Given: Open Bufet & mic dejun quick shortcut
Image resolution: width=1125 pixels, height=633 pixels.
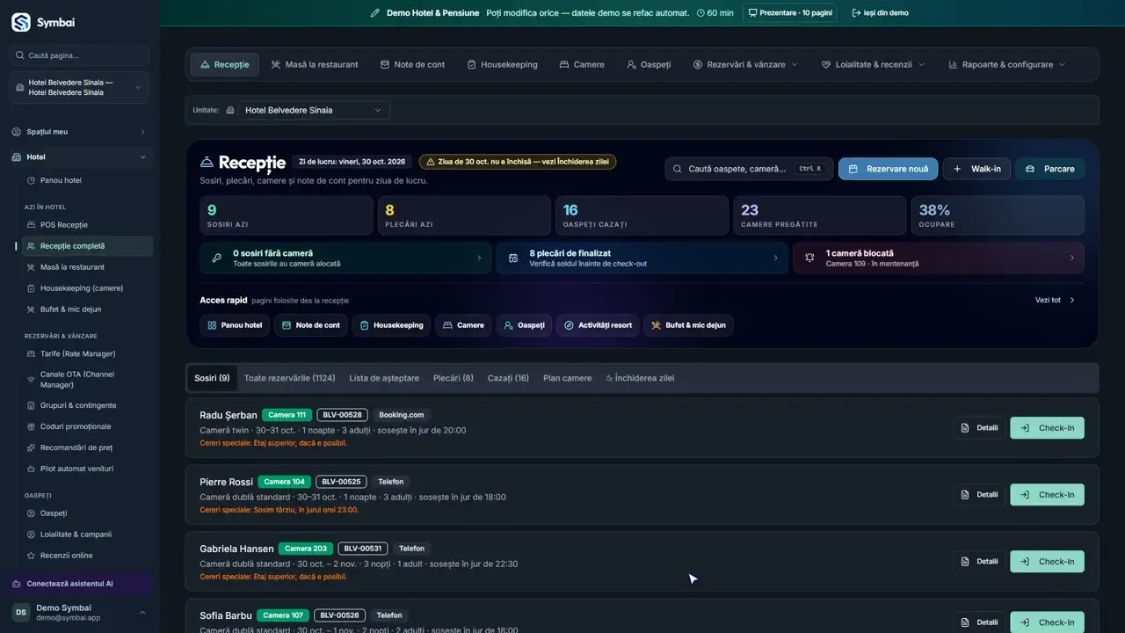Looking at the screenshot, I should pyautogui.click(x=688, y=325).
